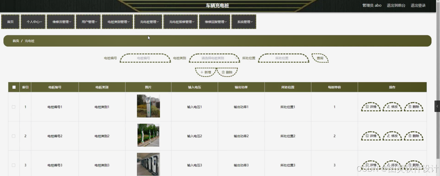The height and width of the screenshot is (176, 440).
Task: Click 首页 in the breadcrumb
Action: tap(16, 41)
